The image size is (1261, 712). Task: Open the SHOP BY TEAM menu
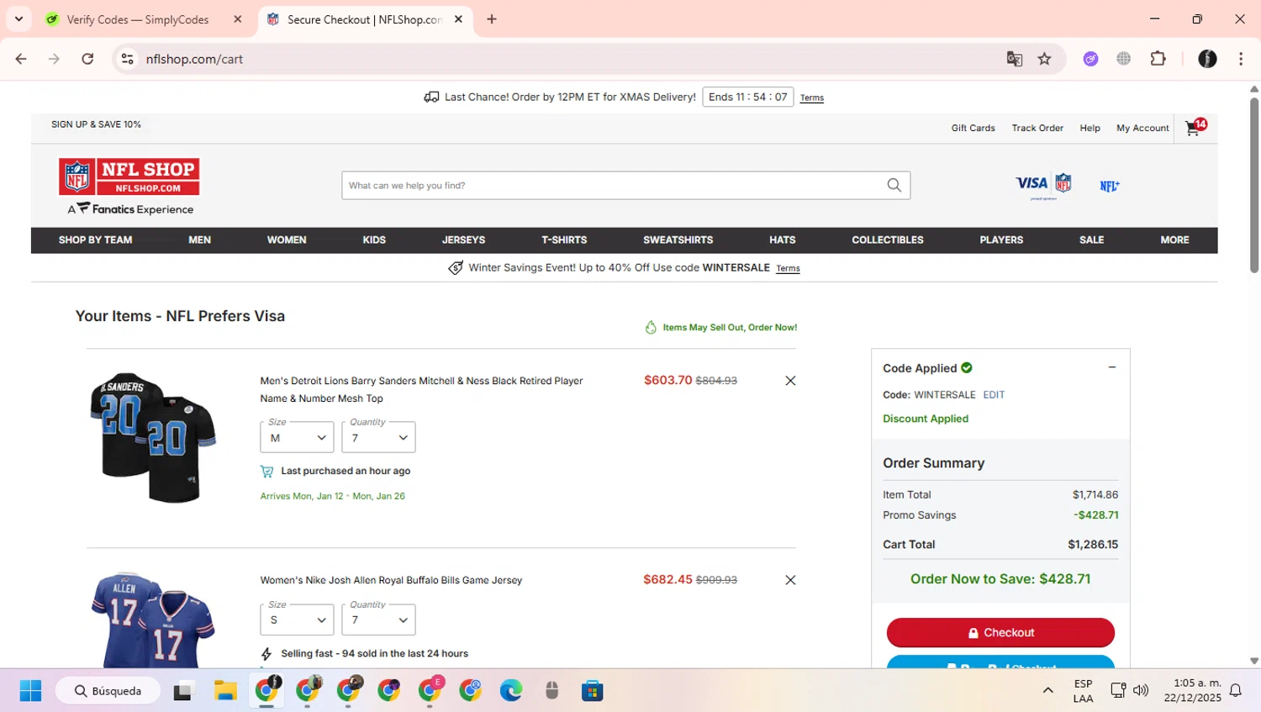(95, 240)
